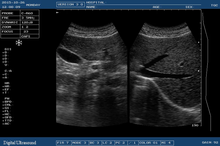Click the +C circumference measurement marker
Screen dimensions: 220x146
(x=6, y=74)
